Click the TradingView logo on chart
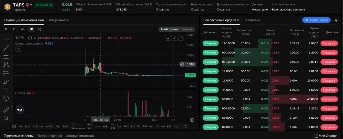This screenshot has height=139, width=343. pyautogui.click(x=20, y=110)
